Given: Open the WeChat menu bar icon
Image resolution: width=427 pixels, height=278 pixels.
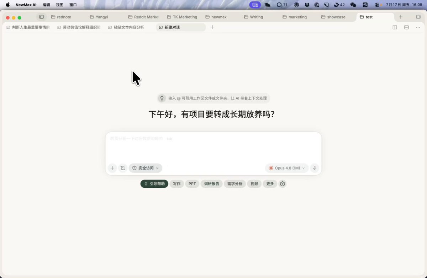Looking at the screenshot, I should [x=353, y=5].
